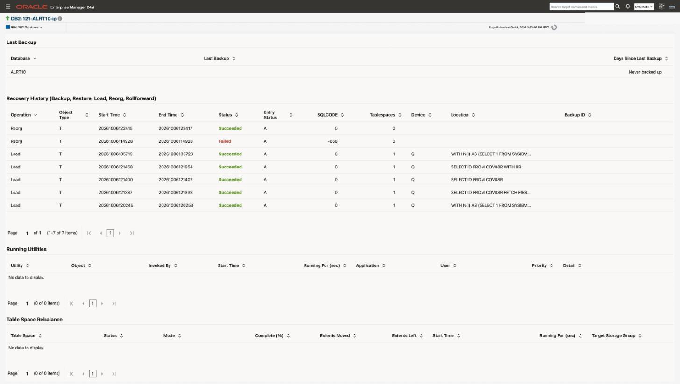Screen dimensions: 680x384
Task: Click the magnifier search icon
Action: click(x=617, y=7)
